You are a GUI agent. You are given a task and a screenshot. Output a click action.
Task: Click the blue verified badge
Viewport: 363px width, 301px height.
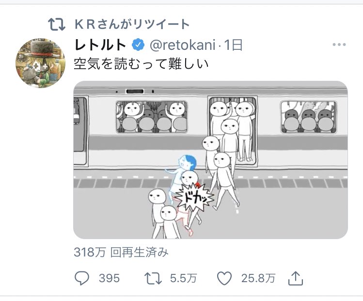point(138,45)
